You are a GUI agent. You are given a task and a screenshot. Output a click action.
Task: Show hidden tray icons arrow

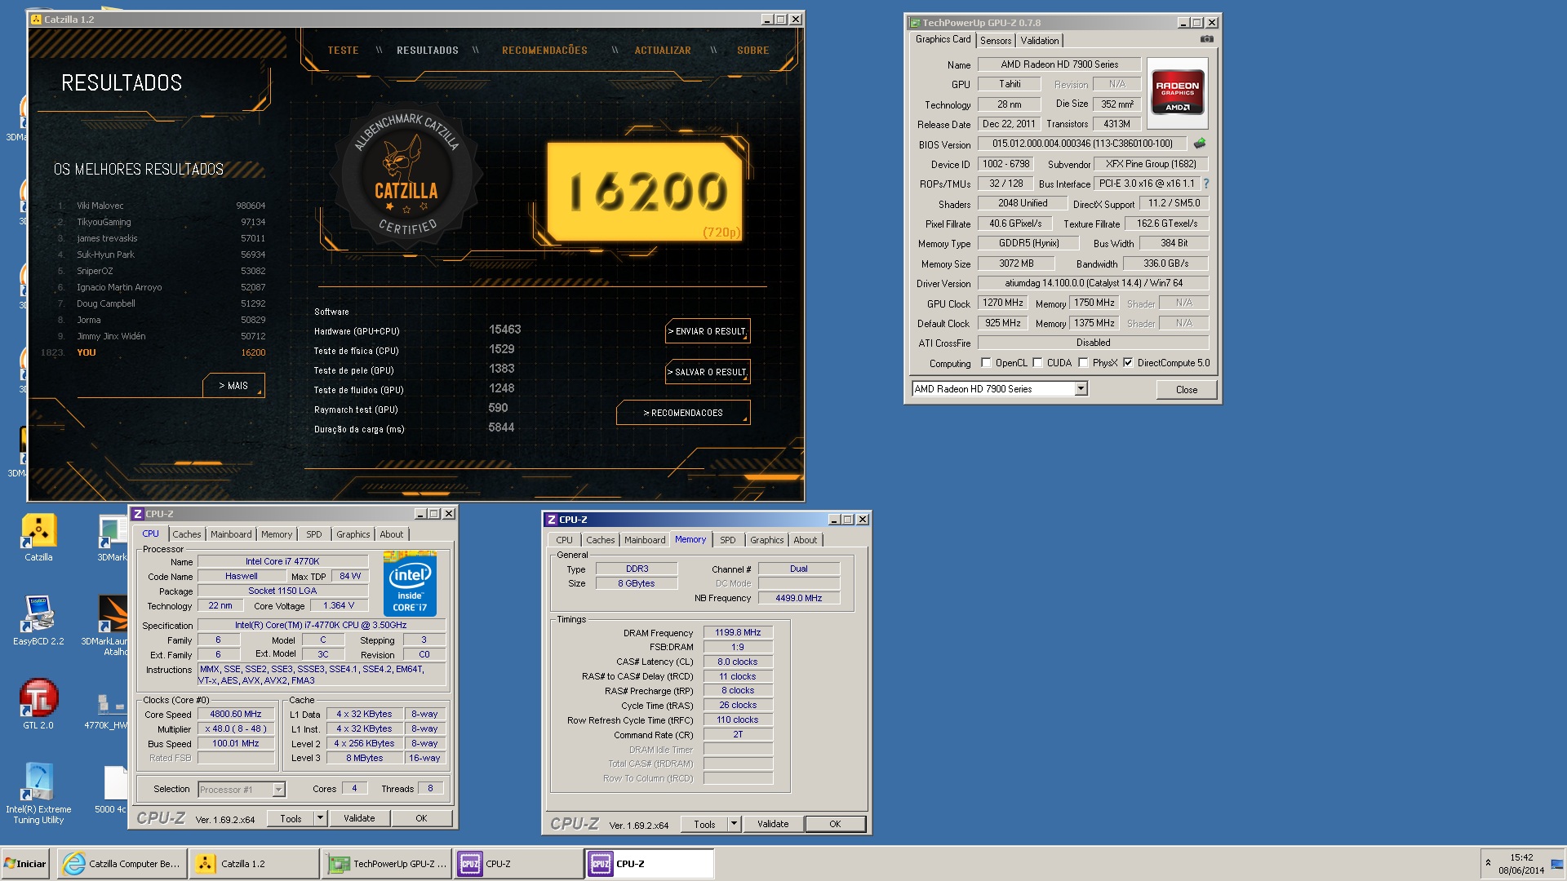point(1488,863)
